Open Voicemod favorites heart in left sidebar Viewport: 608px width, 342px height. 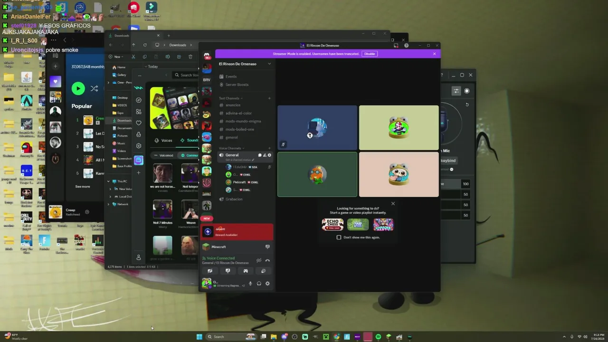click(139, 123)
